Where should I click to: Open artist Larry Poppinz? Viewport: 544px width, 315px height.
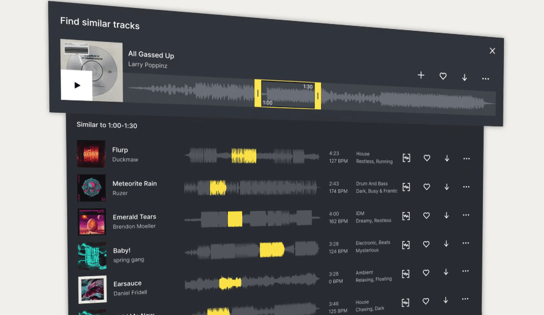click(148, 65)
